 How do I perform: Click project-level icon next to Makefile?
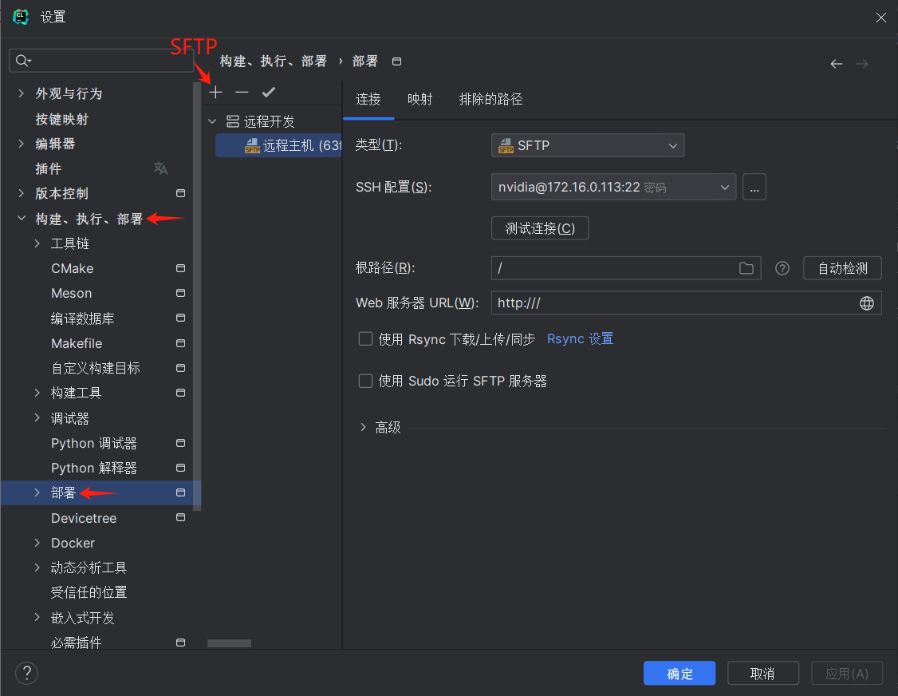[180, 343]
